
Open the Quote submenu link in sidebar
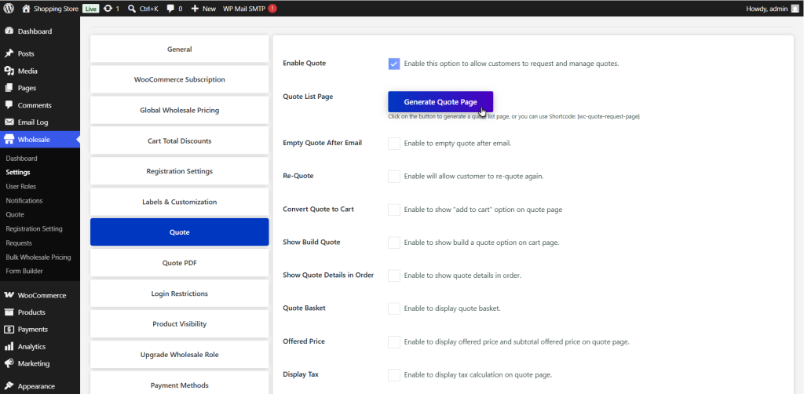[x=15, y=215]
